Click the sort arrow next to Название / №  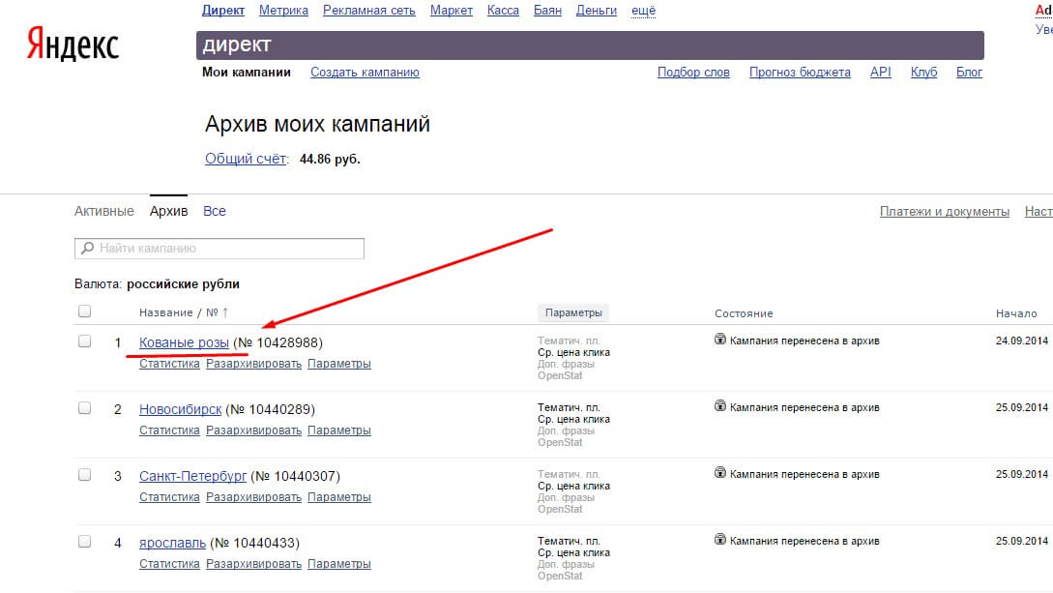tap(225, 312)
